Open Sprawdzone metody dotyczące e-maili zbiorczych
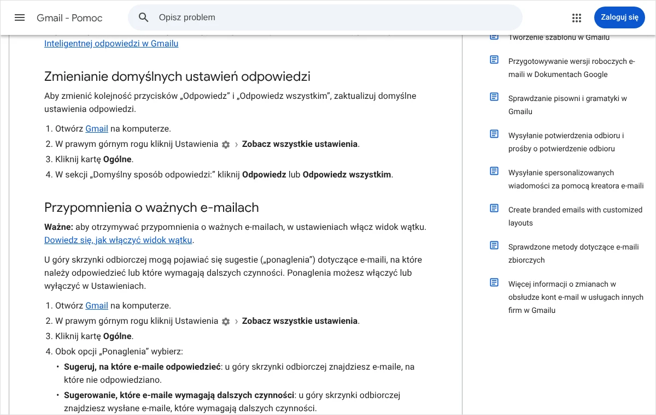 (x=573, y=253)
